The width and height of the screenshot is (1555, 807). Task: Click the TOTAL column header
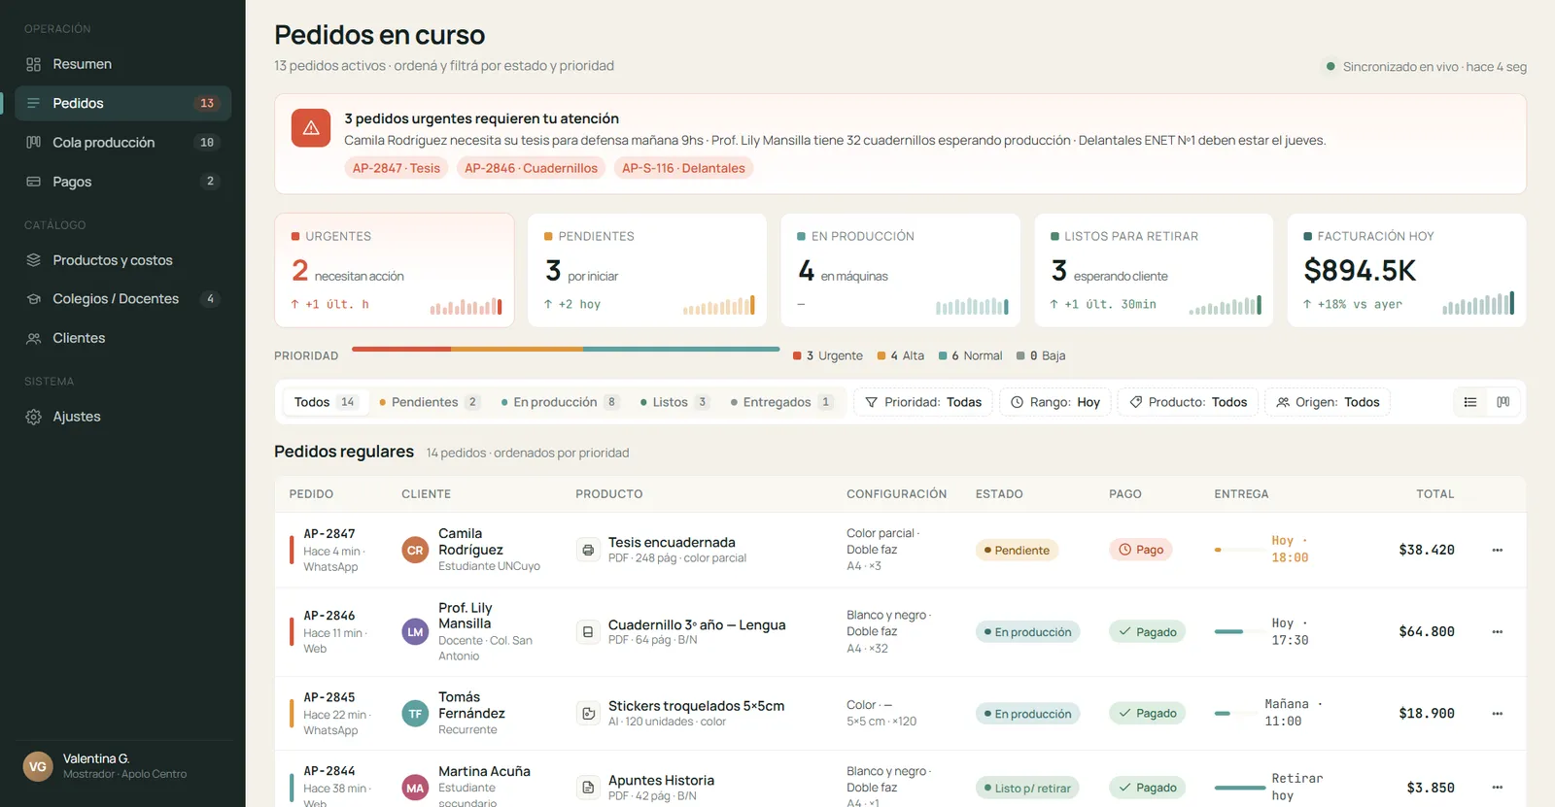coord(1434,494)
